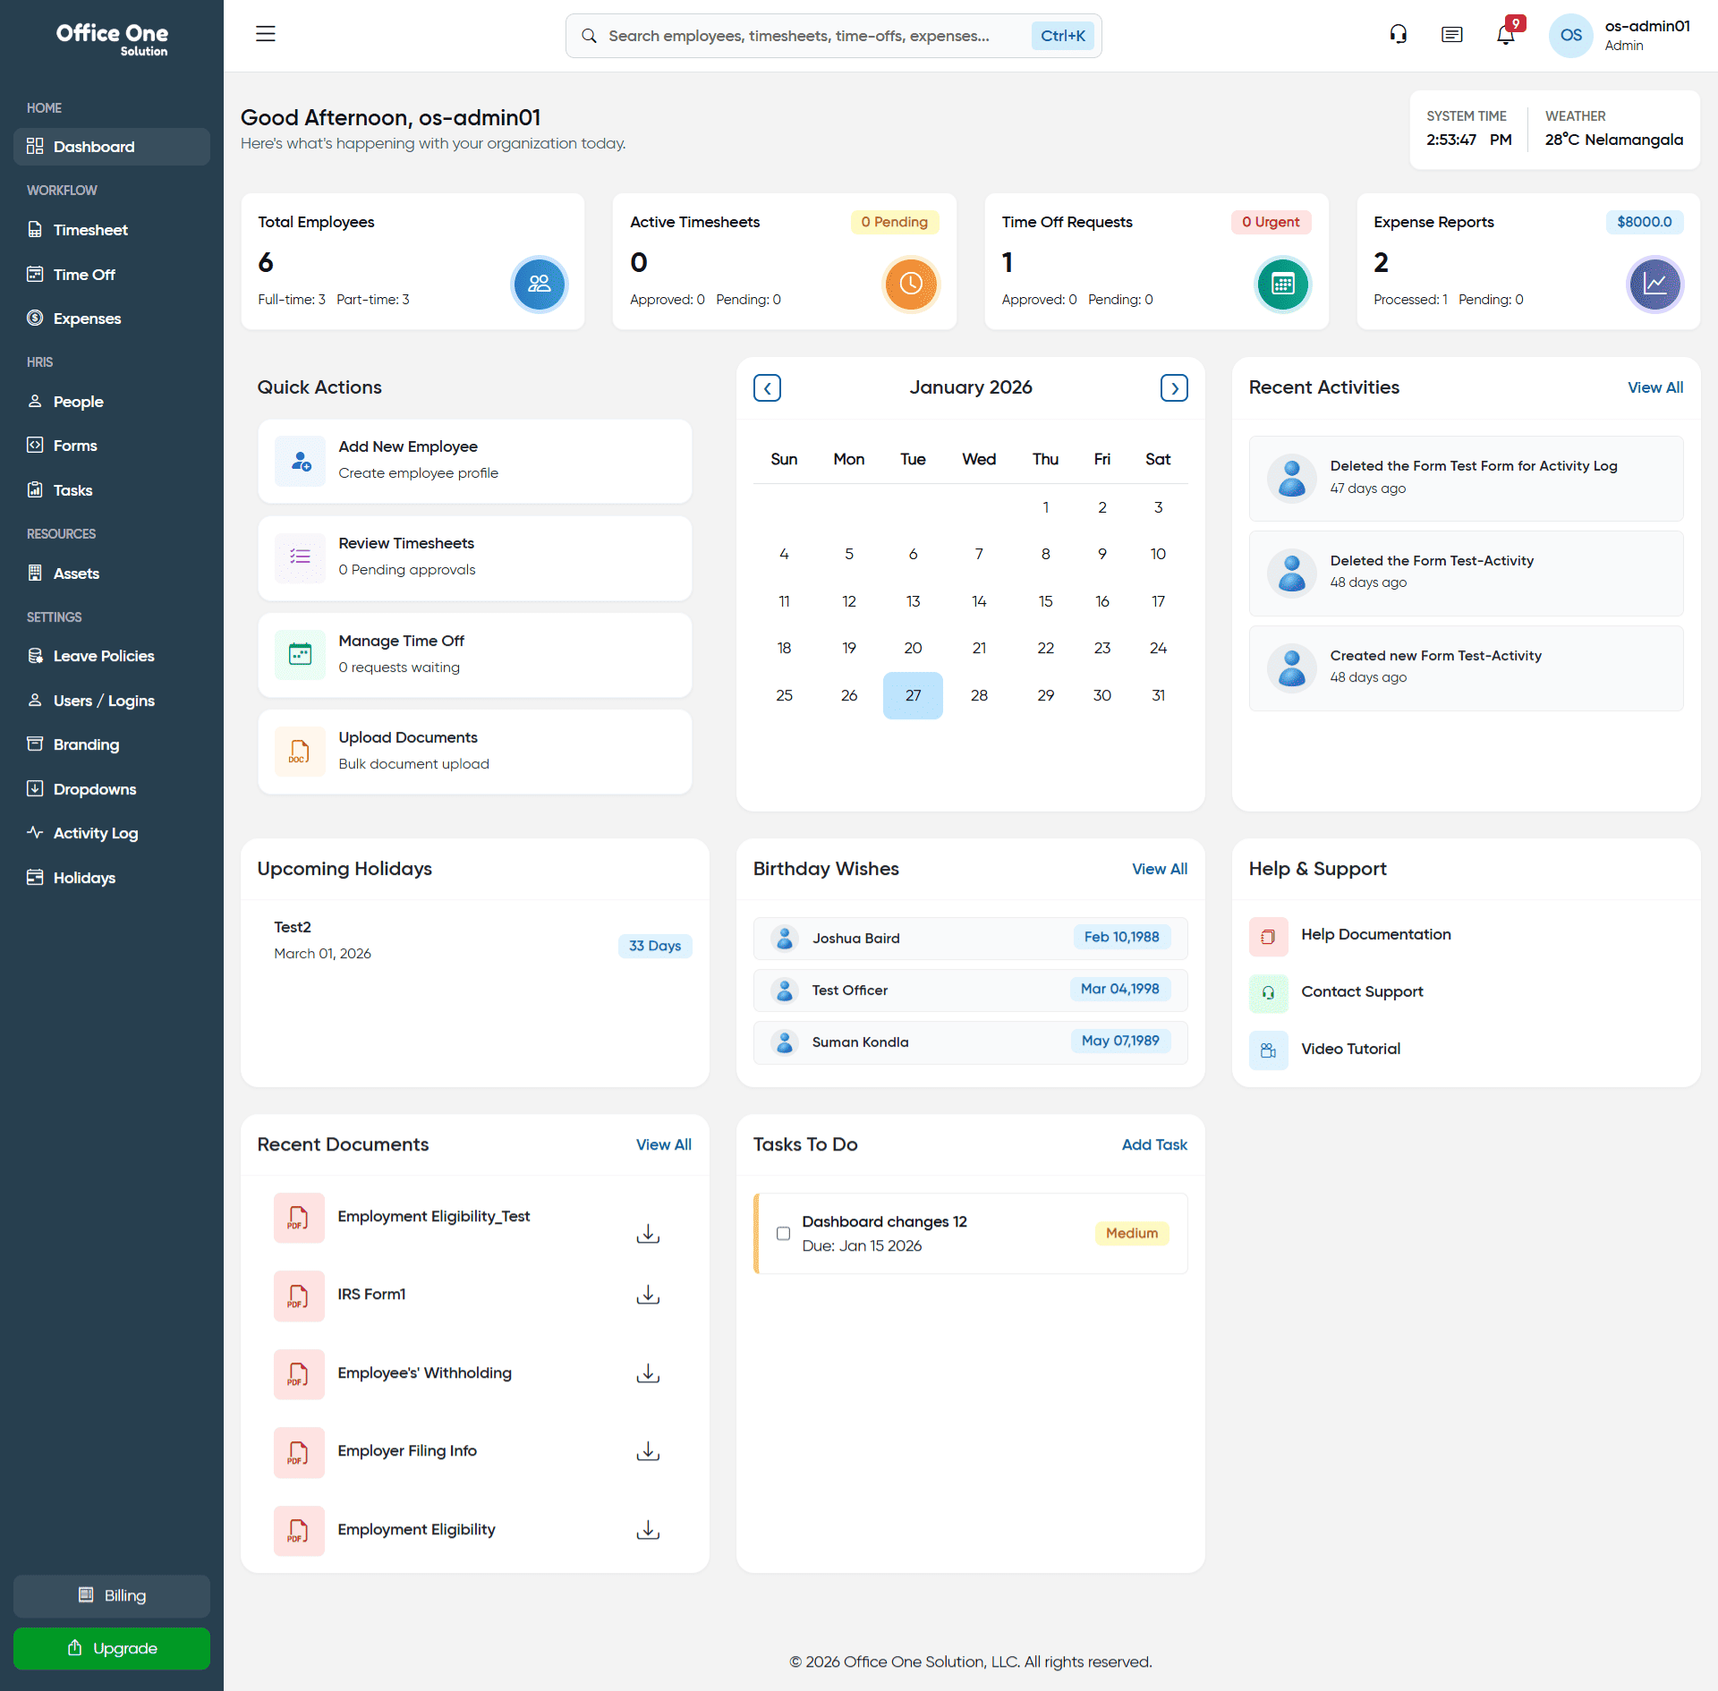The image size is (1718, 1691).
Task: Open the notifications bell
Action: [1506, 35]
